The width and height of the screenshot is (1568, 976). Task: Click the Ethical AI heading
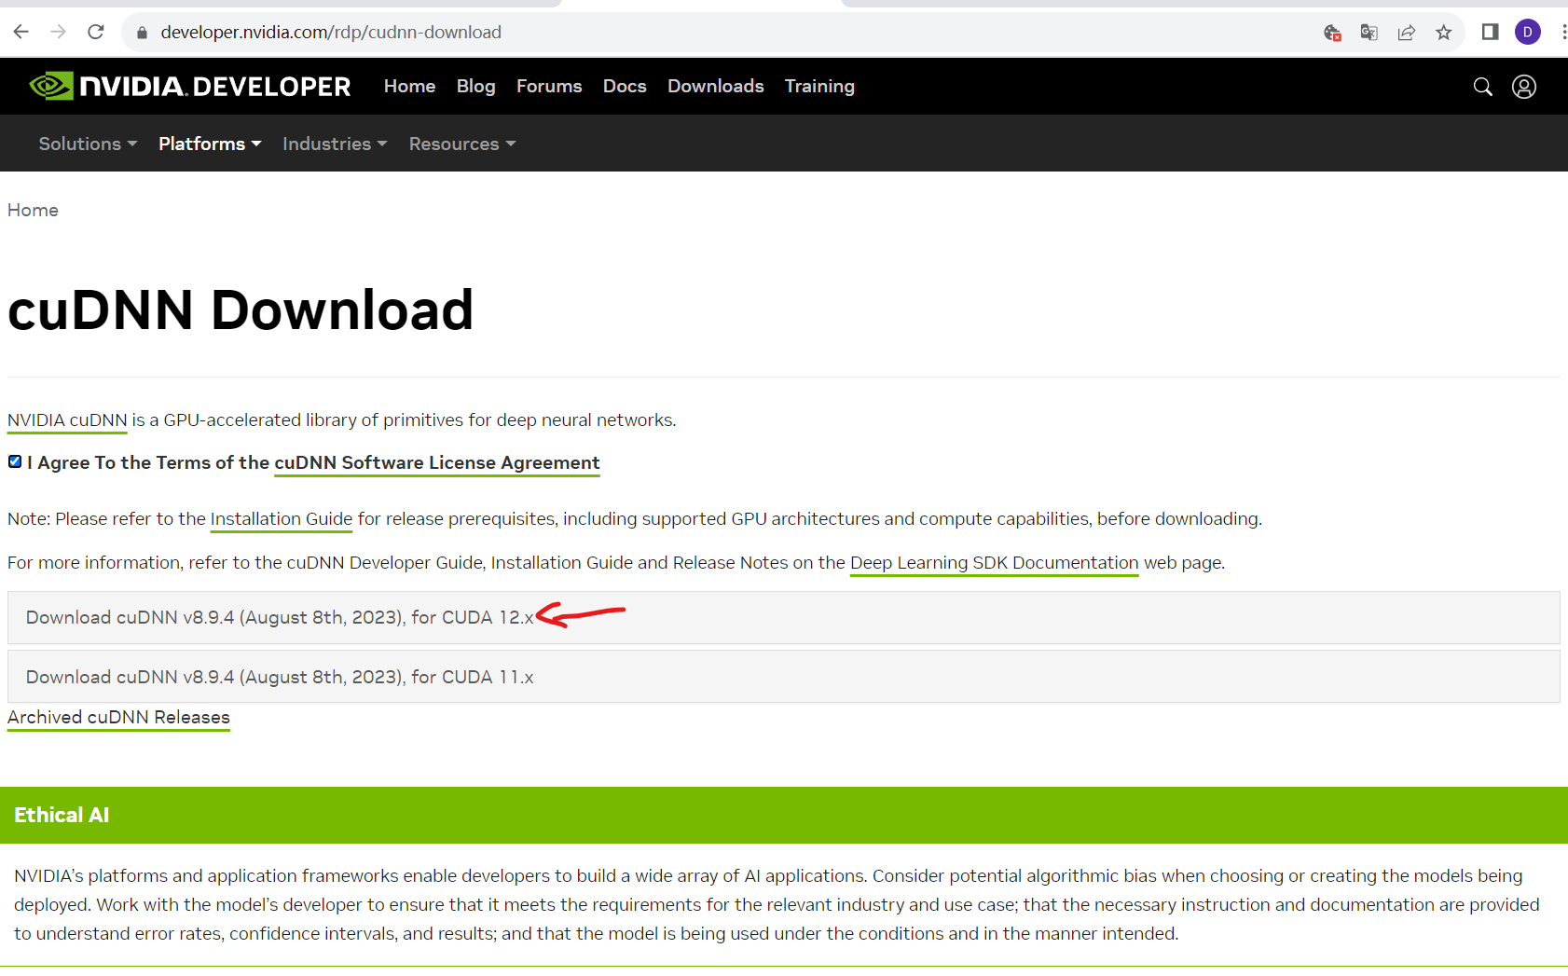click(62, 815)
